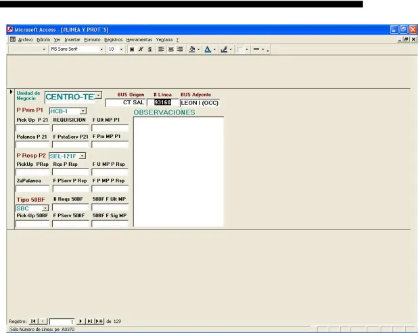The height and width of the screenshot is (333, 418).
Task: Jump to the first record button
Action: [x=33, y=321]
